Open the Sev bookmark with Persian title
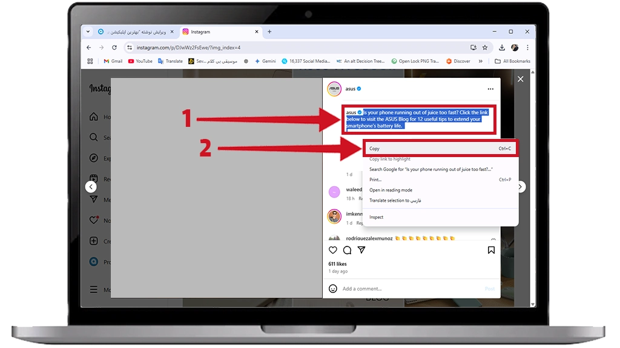Screen dimensions: 620x348 (x=213, y=61)
